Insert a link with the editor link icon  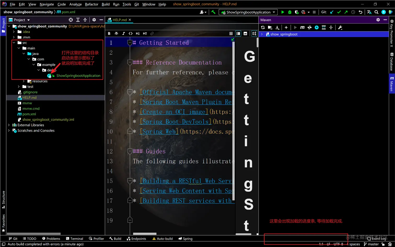pyautogui.click(x=152, y=33)
